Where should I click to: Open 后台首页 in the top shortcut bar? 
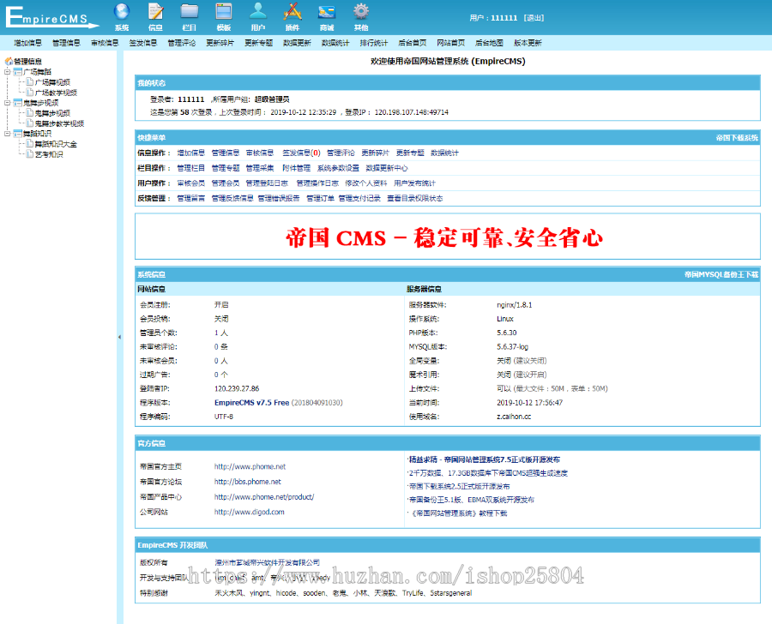click(x=412, y=42)
